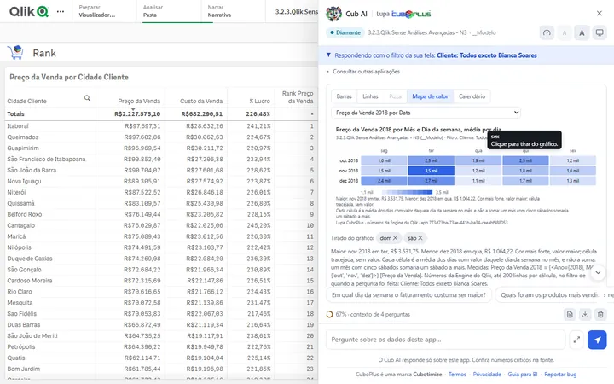Open the Privacidade link
The width and height of the screenshot is (614, 384).
click(x=487, y=375)
